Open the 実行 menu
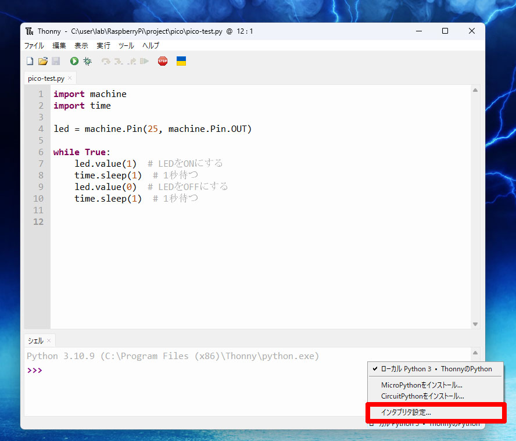 tap(103, 46)
